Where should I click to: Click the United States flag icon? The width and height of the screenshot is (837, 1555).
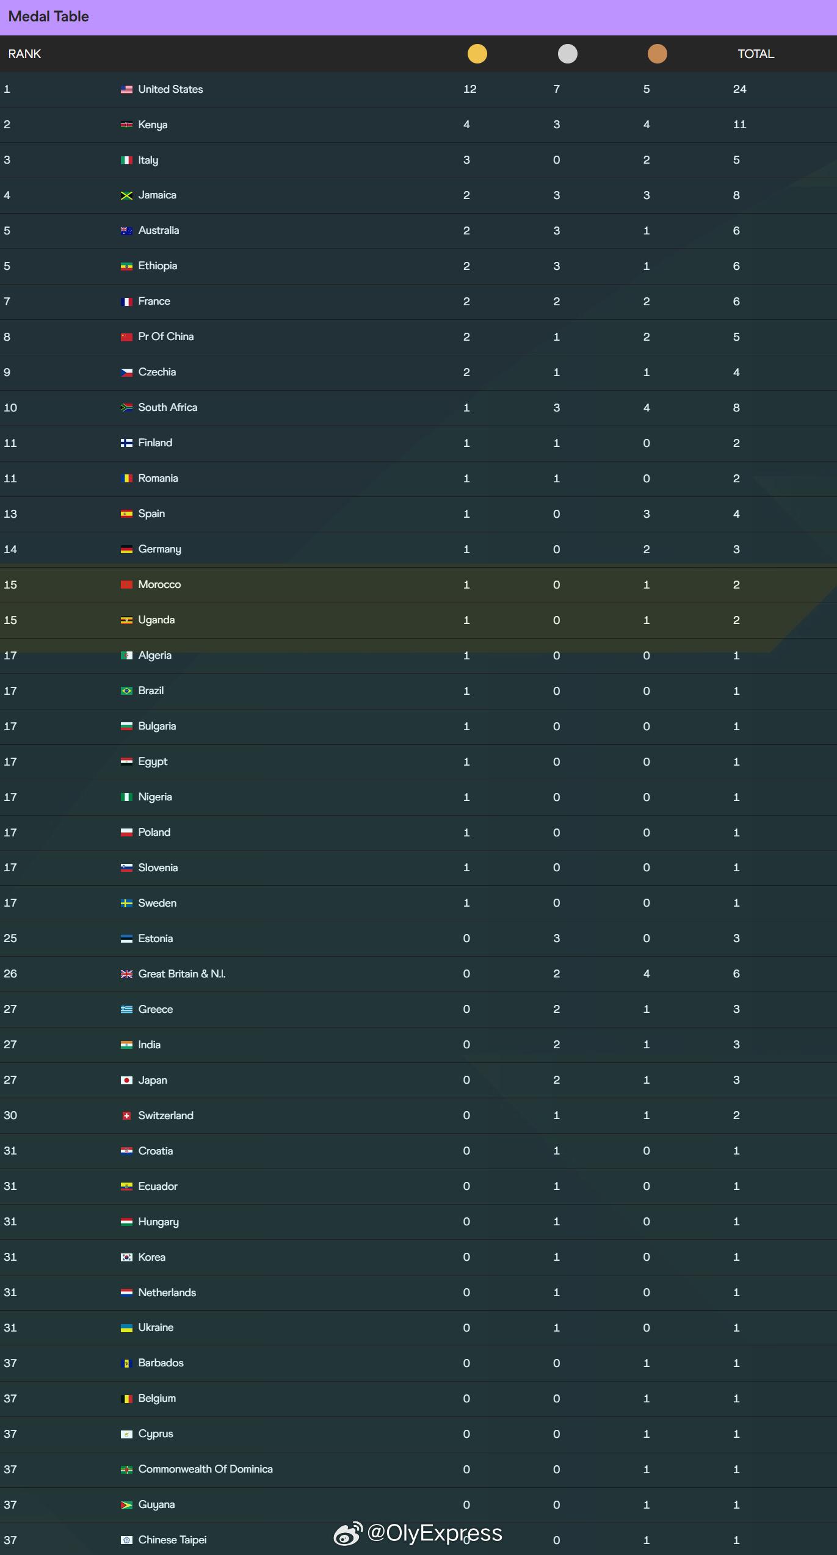pos(126,89)
